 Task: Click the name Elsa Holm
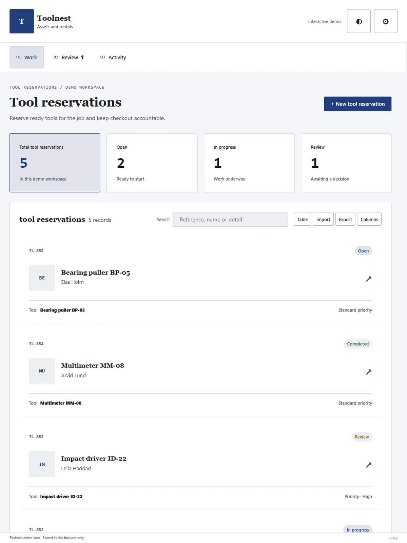click(x=72, y=282)
